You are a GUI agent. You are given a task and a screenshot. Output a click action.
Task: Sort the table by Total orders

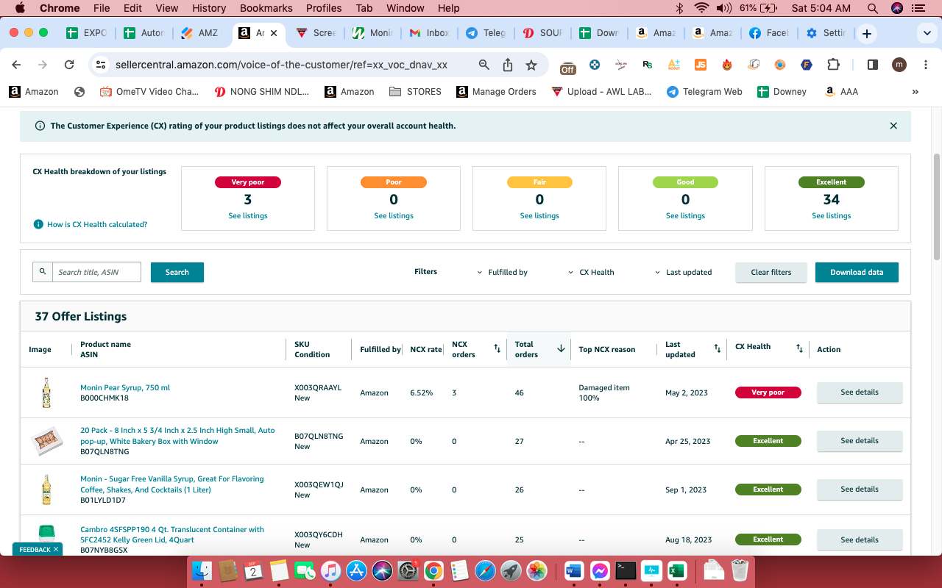(x=561, y=348)
